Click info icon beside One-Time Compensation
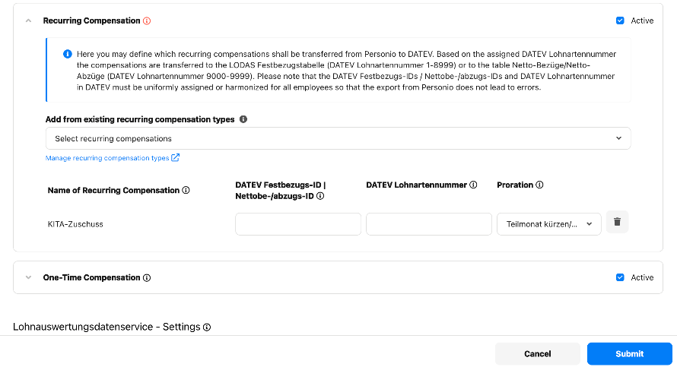 point(147,278)
